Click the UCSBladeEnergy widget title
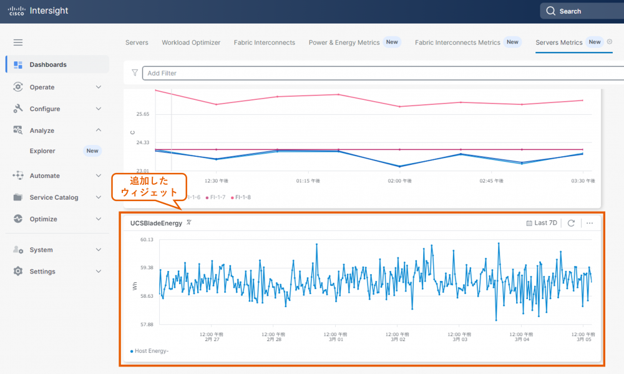 pyautogui.click(x=156, y=223)
